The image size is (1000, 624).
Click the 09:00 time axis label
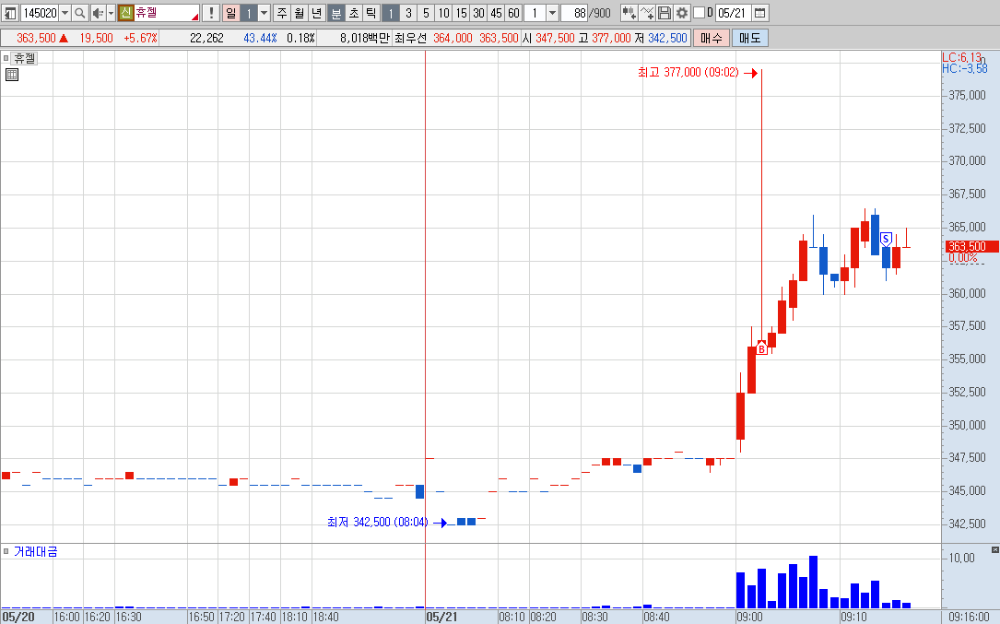(749, 617)
